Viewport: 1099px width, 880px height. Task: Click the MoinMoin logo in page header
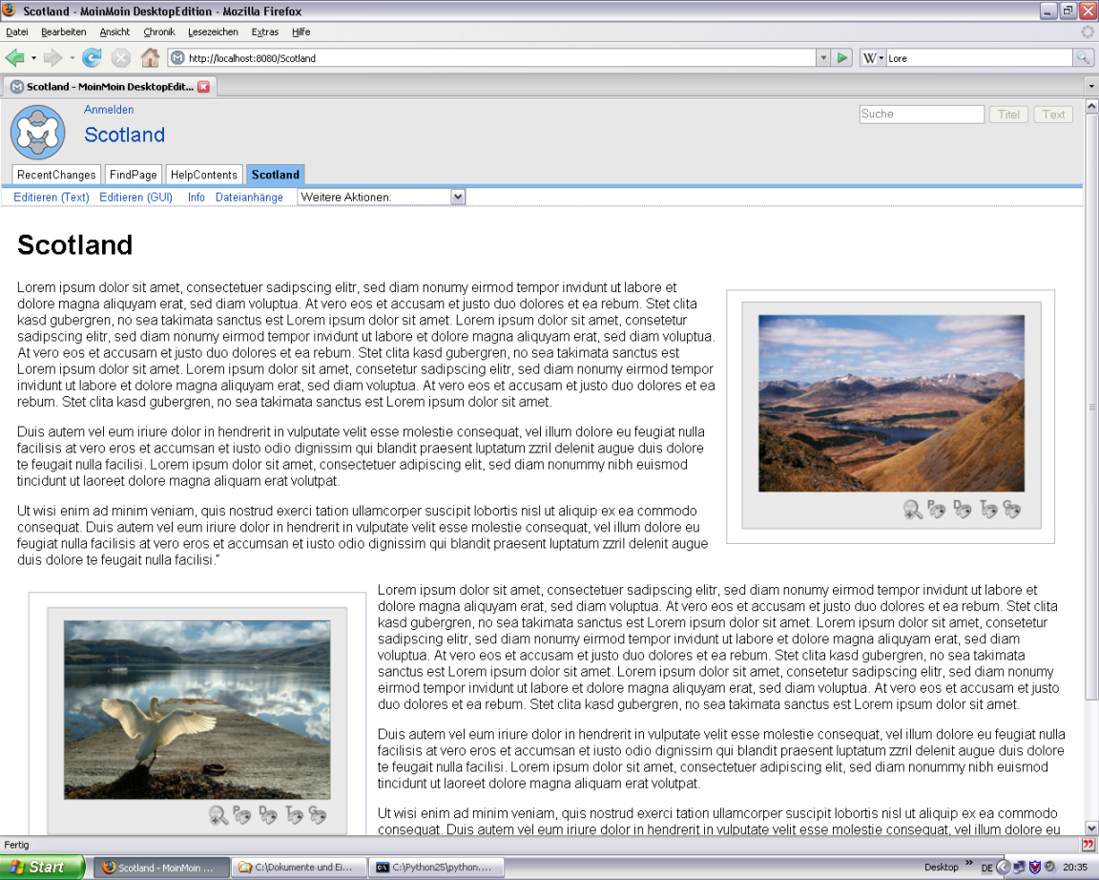tap(37, 132)
